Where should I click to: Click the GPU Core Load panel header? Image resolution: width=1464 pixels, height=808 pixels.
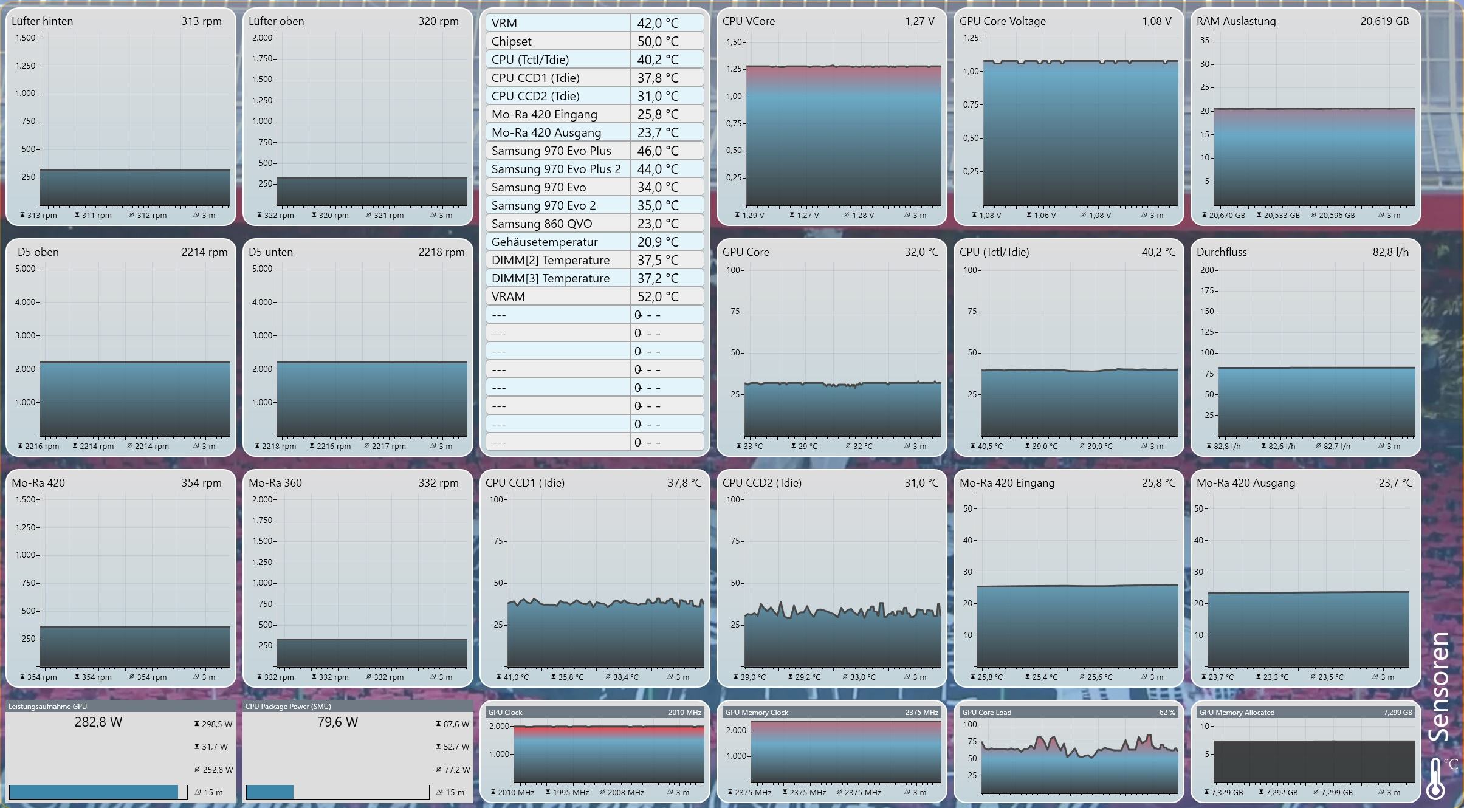point(1068,712)
